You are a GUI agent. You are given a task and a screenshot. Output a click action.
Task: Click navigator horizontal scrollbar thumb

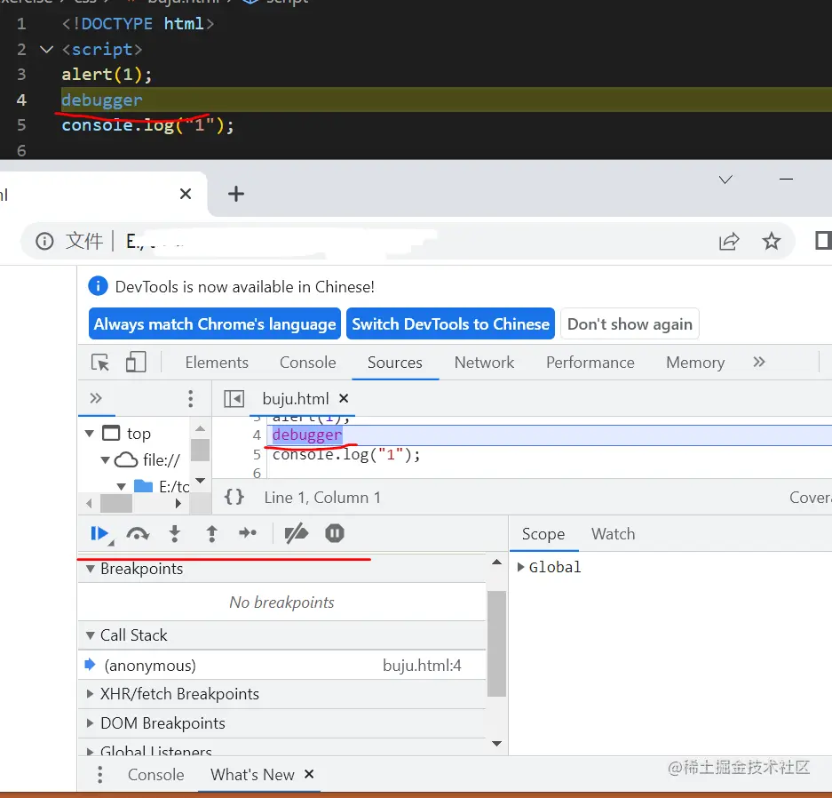116,503
